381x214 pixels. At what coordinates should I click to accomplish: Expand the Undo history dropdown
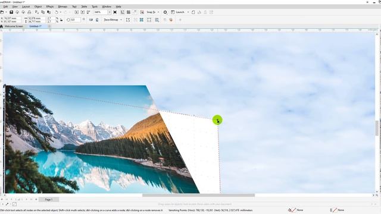[x=60, y=12]
